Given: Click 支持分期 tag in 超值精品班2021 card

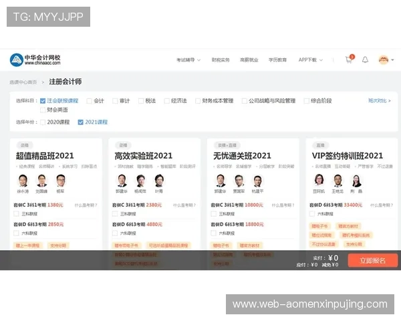Looking at the screenshot, I should (x=58, y=245).
